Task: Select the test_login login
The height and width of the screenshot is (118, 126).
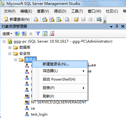Action: [39, 114]
